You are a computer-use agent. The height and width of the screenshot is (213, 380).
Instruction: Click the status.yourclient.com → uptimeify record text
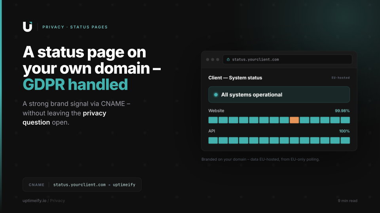[x=94, y=185]
